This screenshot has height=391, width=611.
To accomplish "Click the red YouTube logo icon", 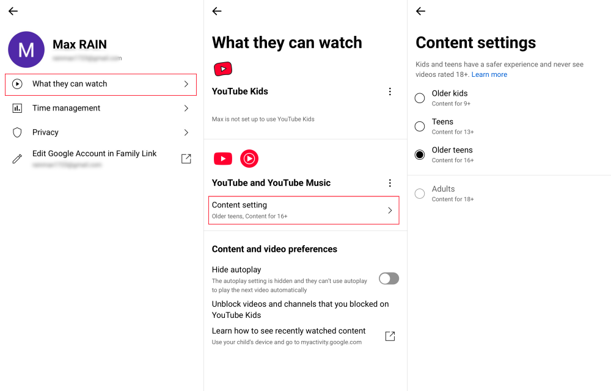I will (x=223, y=159).
